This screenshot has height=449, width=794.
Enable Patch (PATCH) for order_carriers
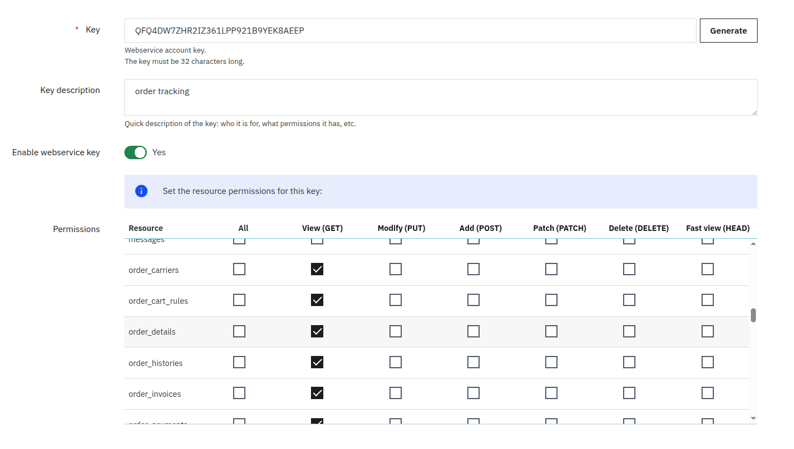pos(551,270)
